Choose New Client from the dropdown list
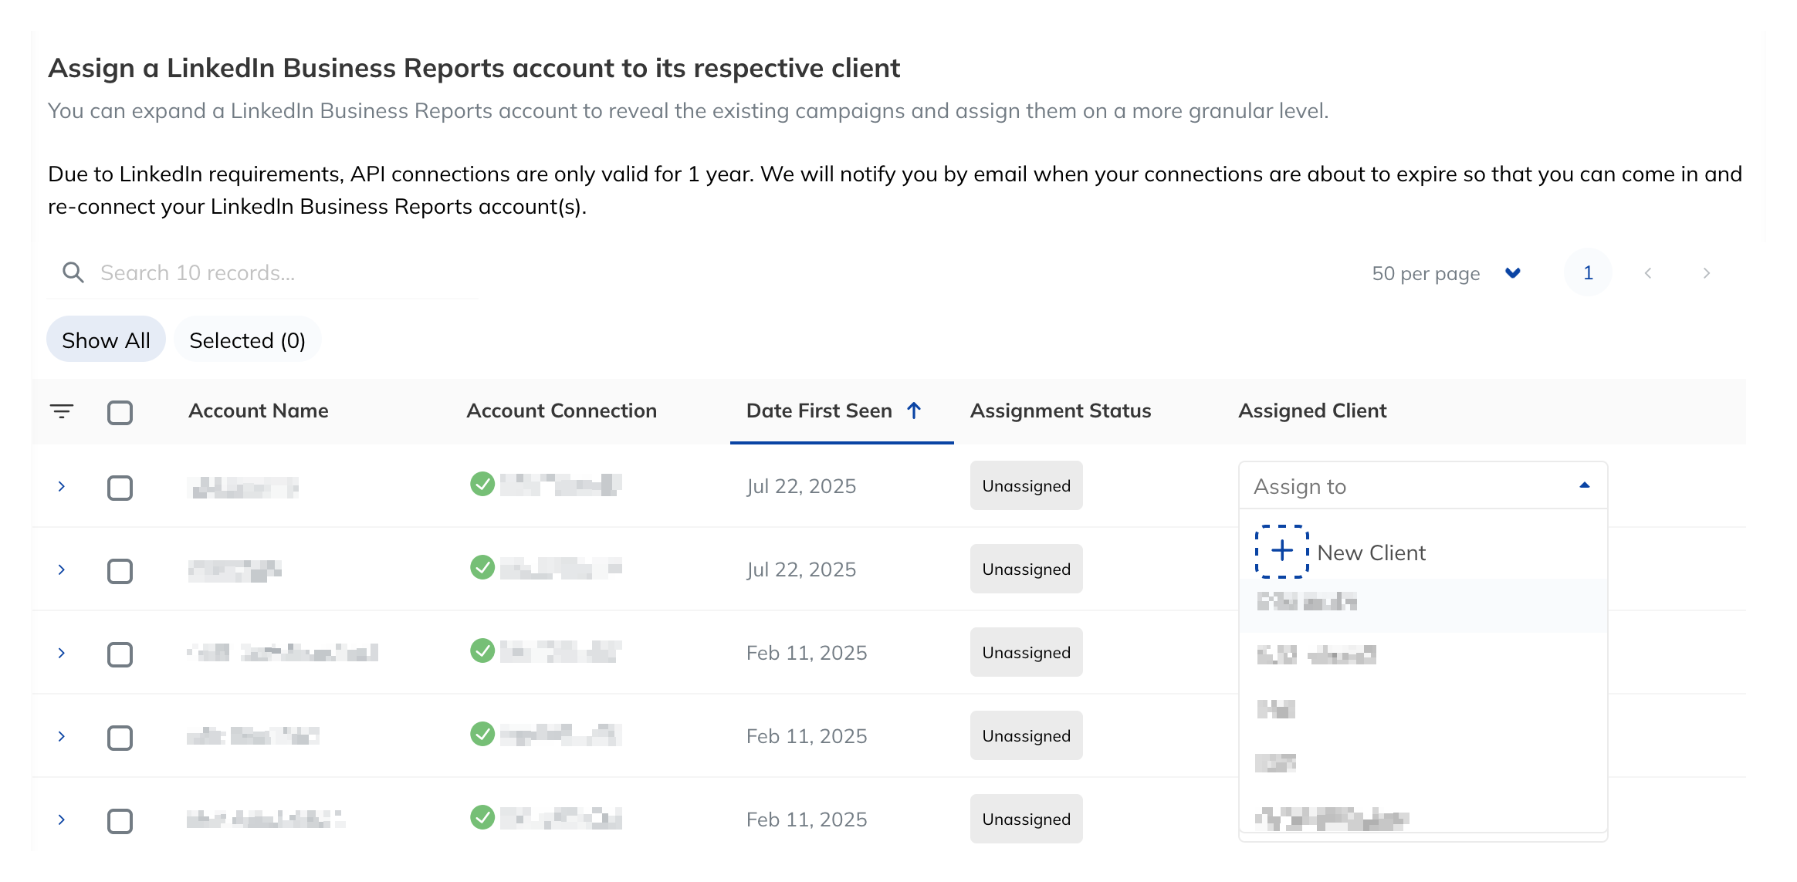1797x882 pixels. point(1423,552)
